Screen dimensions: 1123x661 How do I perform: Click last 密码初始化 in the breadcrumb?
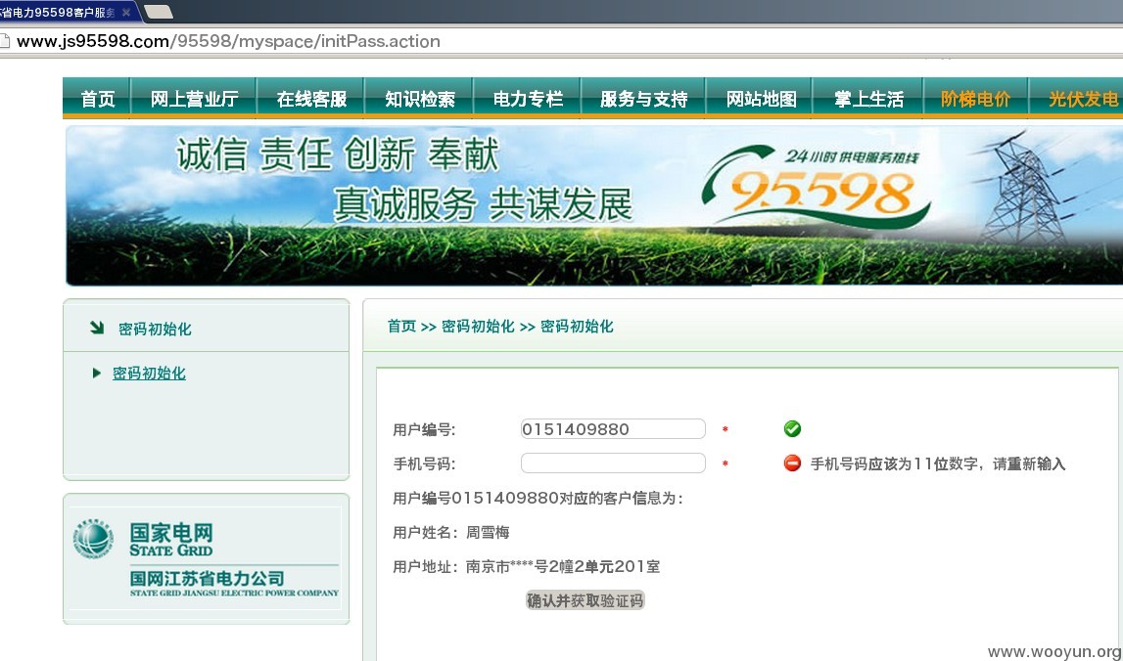[577, 327]
